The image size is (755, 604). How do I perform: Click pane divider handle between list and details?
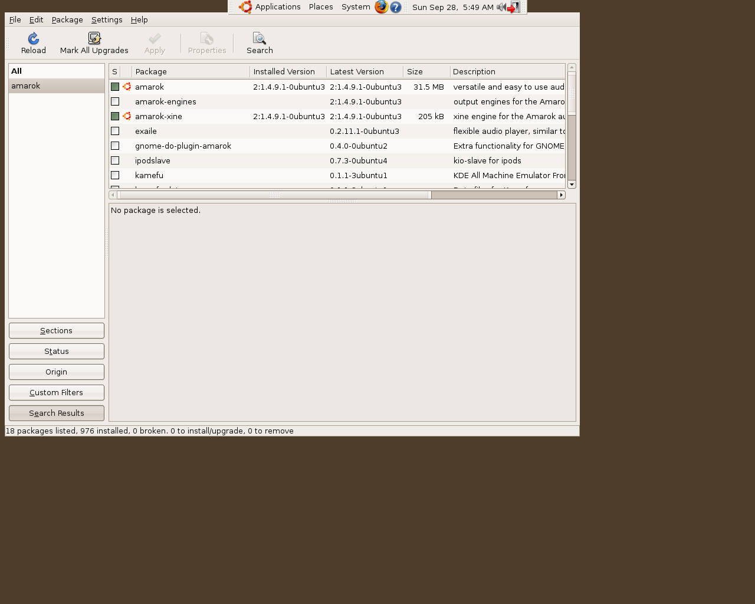coord(342,201)
